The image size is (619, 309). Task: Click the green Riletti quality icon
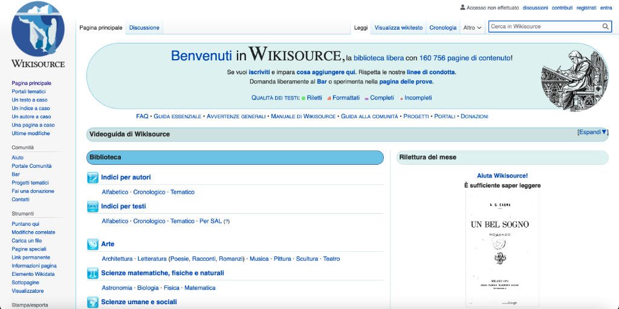pyautogui.click(x=303, y=98)
